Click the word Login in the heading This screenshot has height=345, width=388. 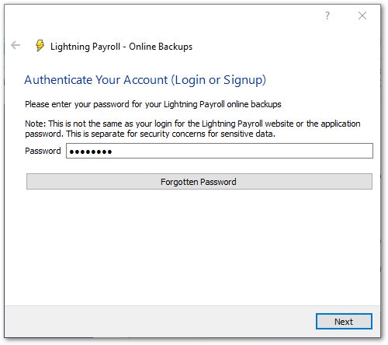(x=190, y=80)
